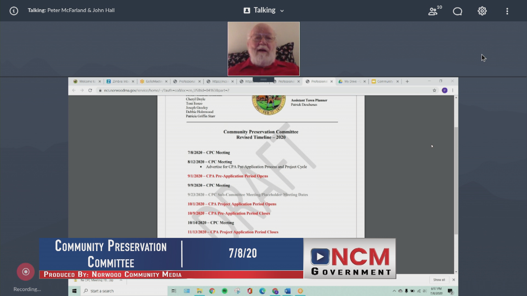Expand the downloaded zip file chevron
This screenshot has width=527, height=296.
coord(121,280)
